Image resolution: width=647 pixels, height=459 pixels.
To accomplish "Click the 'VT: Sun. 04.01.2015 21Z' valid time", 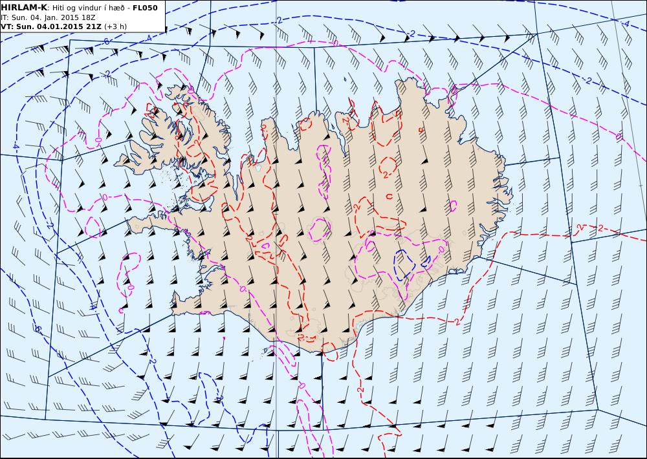I will click(x=51, y=27).
